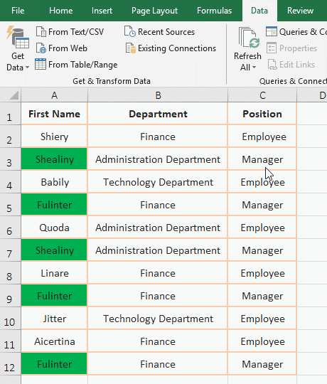Click the From Table/Range icon

41,65
